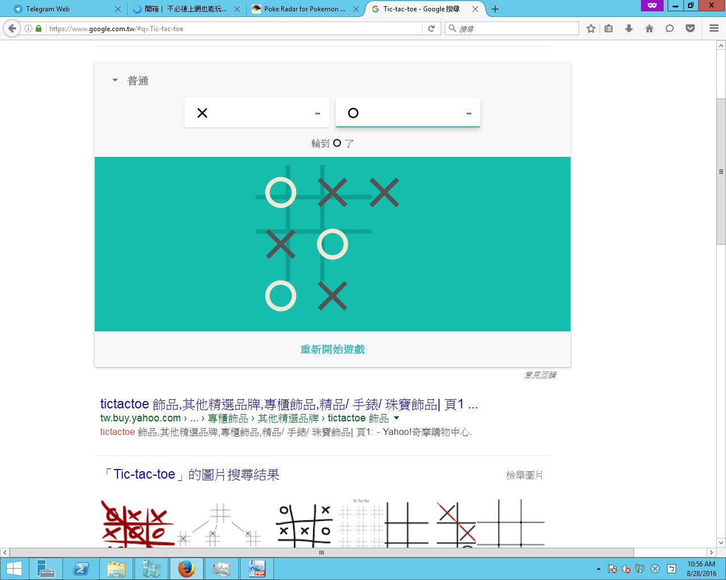The height and width of the screenshot is (580, 726).
Task: Click the Firefox back arrow button
Action: (x=12, y=28)
